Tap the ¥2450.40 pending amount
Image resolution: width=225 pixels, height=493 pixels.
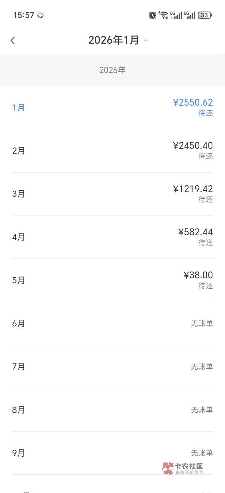193,145
